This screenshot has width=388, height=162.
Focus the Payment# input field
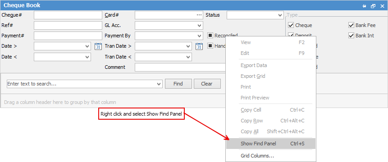coord(68,36)
